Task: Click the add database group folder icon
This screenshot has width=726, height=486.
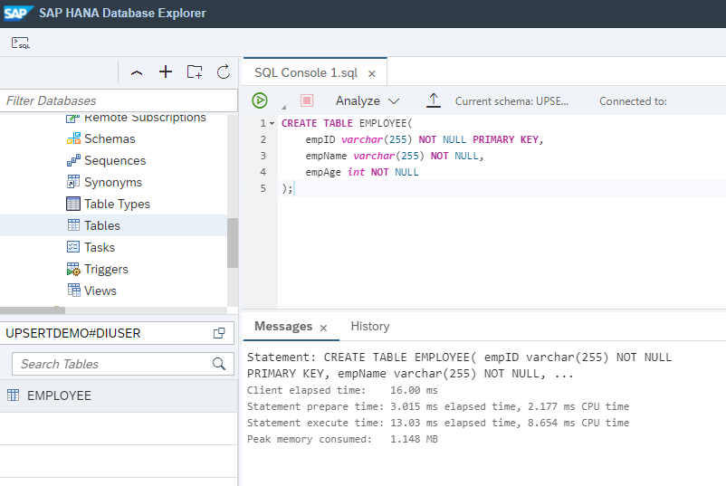Action: pos(195,72)
